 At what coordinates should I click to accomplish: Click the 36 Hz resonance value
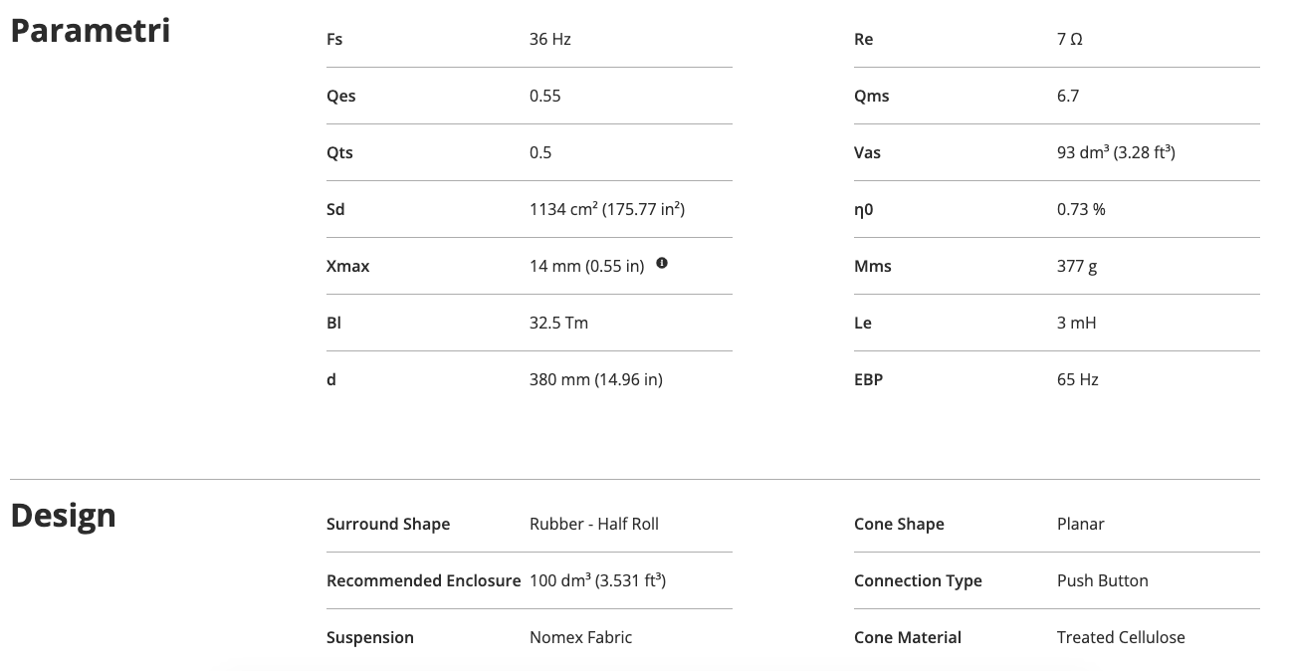click(x=549, y=40)
